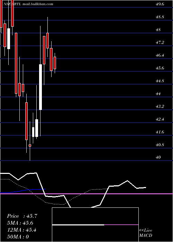The height and width of the screenshot is (242, 173).
Task: Click the 50MA : 0 readout
Action: (18, 237)
